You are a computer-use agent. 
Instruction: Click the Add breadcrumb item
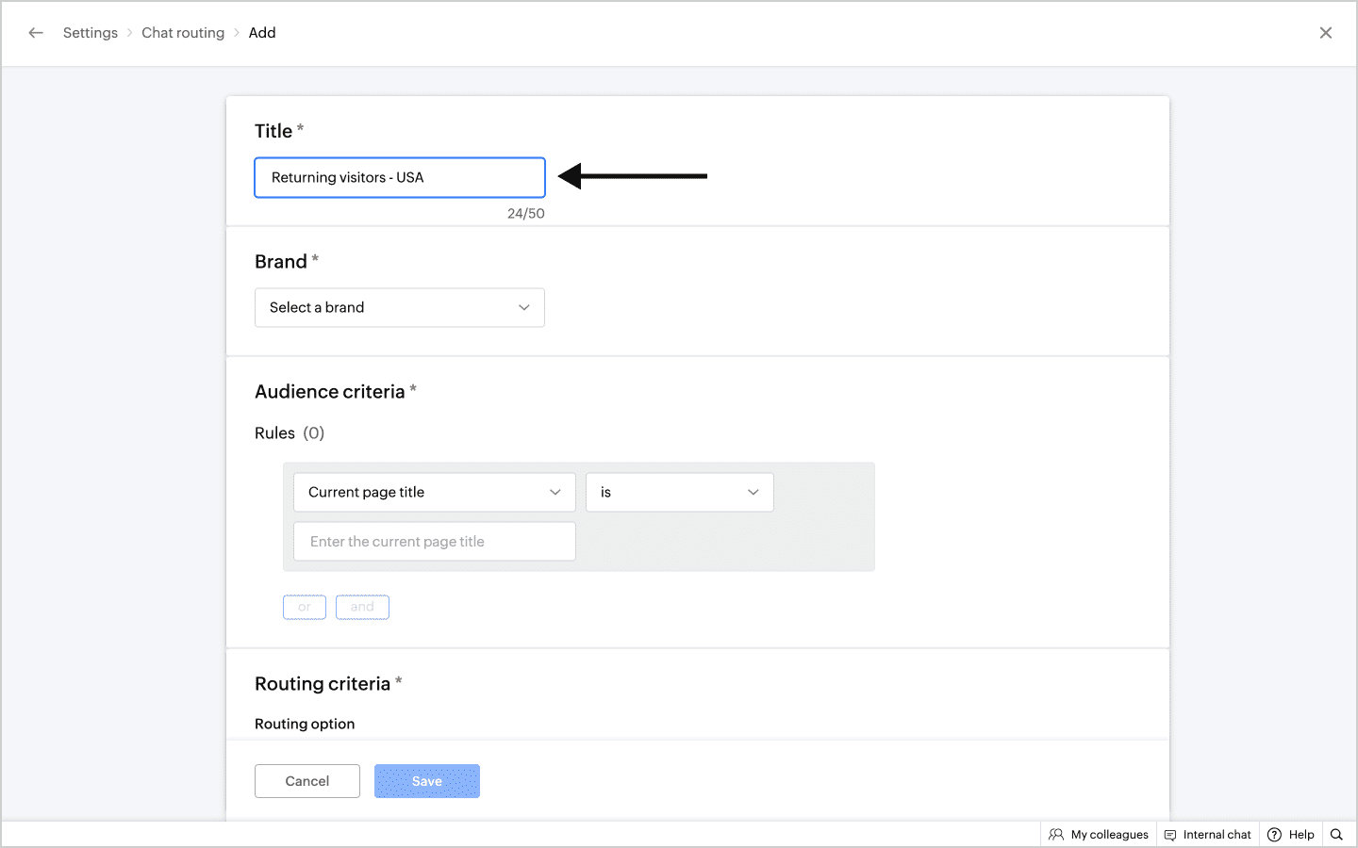[x=262, y=33]
